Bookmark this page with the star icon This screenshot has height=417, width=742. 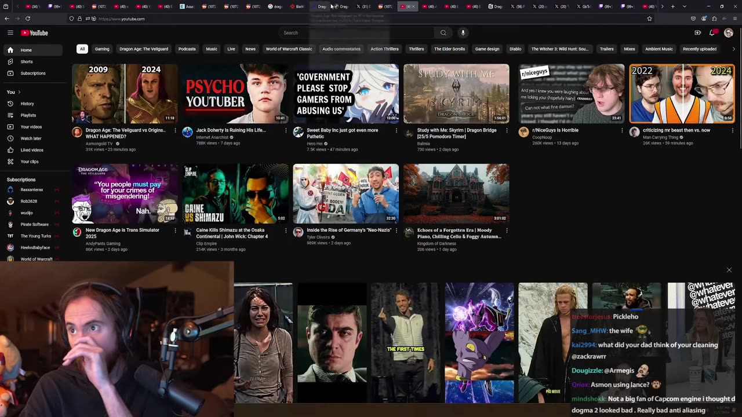[649, 19]
